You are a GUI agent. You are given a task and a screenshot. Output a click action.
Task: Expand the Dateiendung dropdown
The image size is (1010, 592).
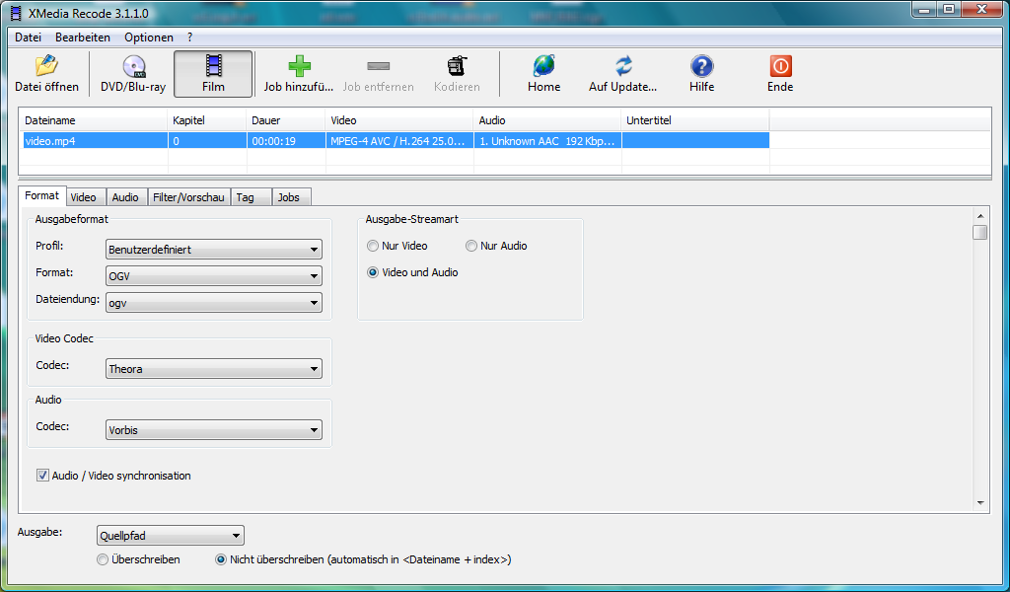[x=214, y=303]
